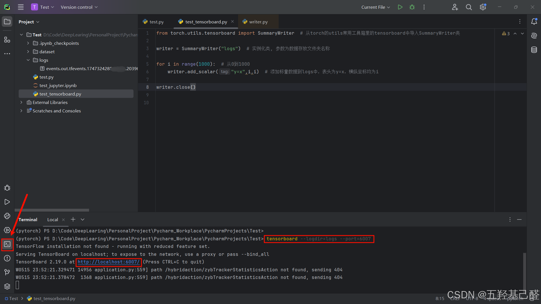Close the Local terminal tab
Viewport: 541px width, 304px height.
point(63,220)
